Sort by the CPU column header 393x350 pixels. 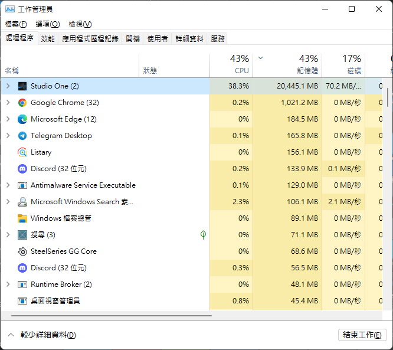click(x=231, y=65)
